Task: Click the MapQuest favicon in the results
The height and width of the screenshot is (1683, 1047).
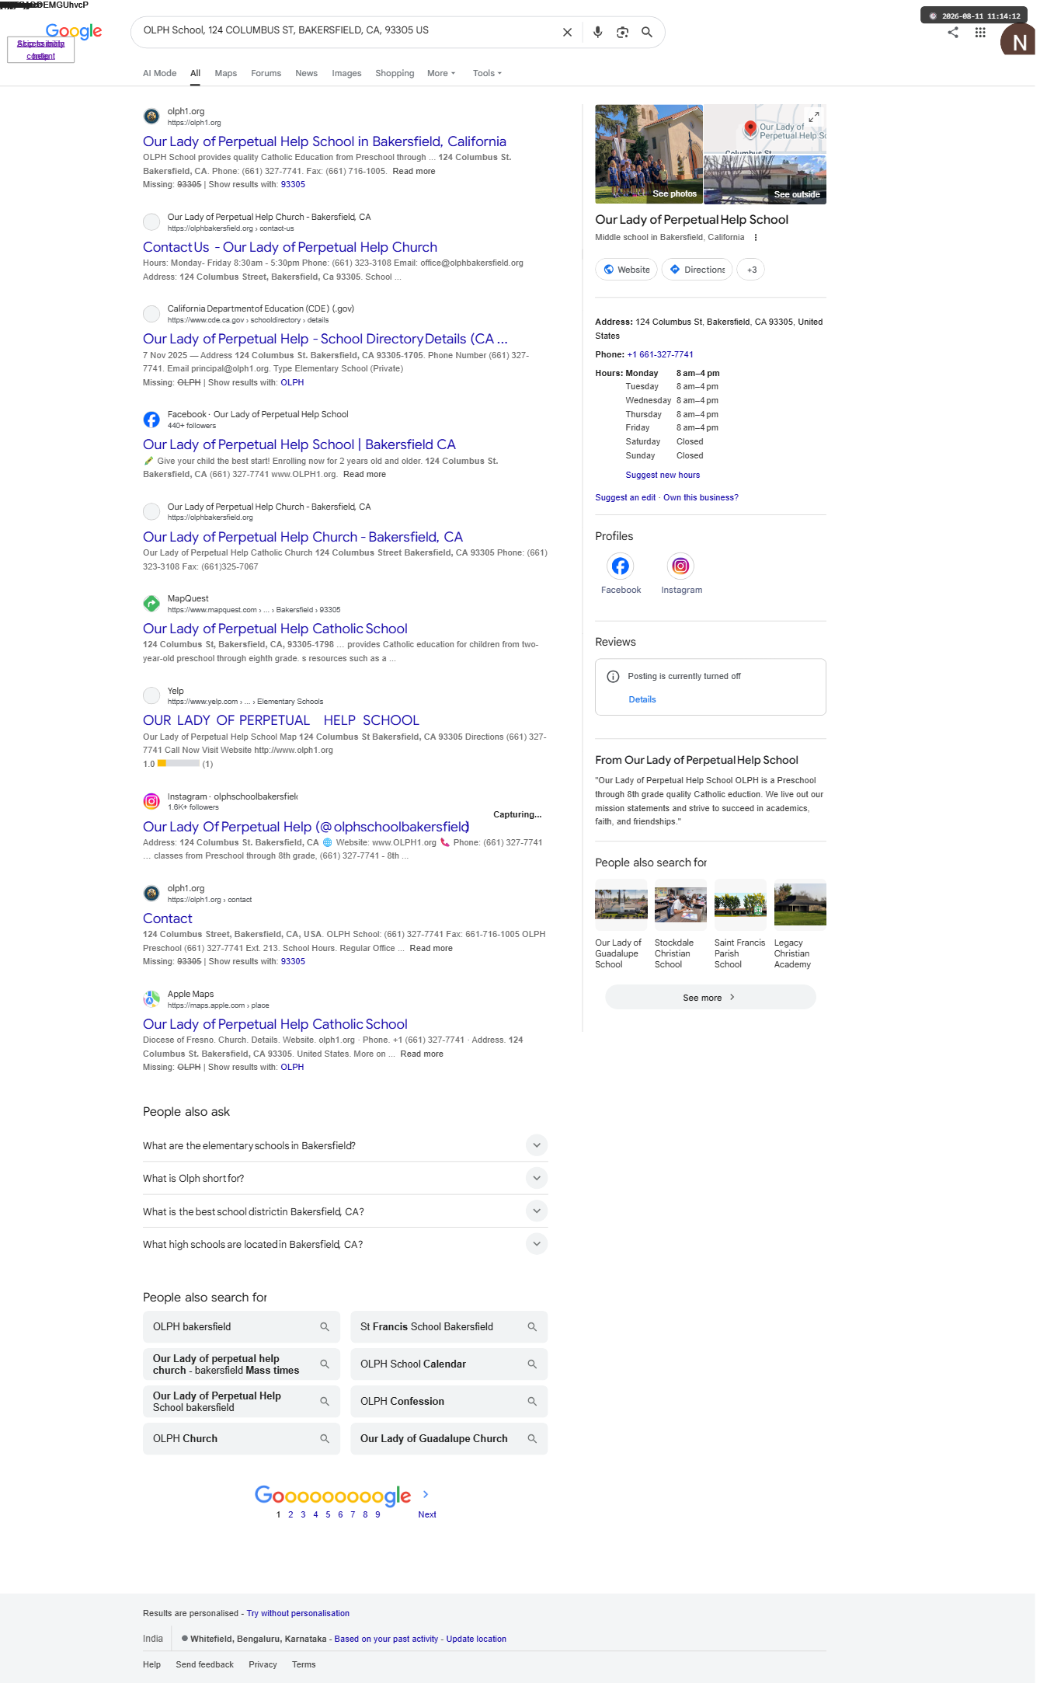Action: (151, 604)
